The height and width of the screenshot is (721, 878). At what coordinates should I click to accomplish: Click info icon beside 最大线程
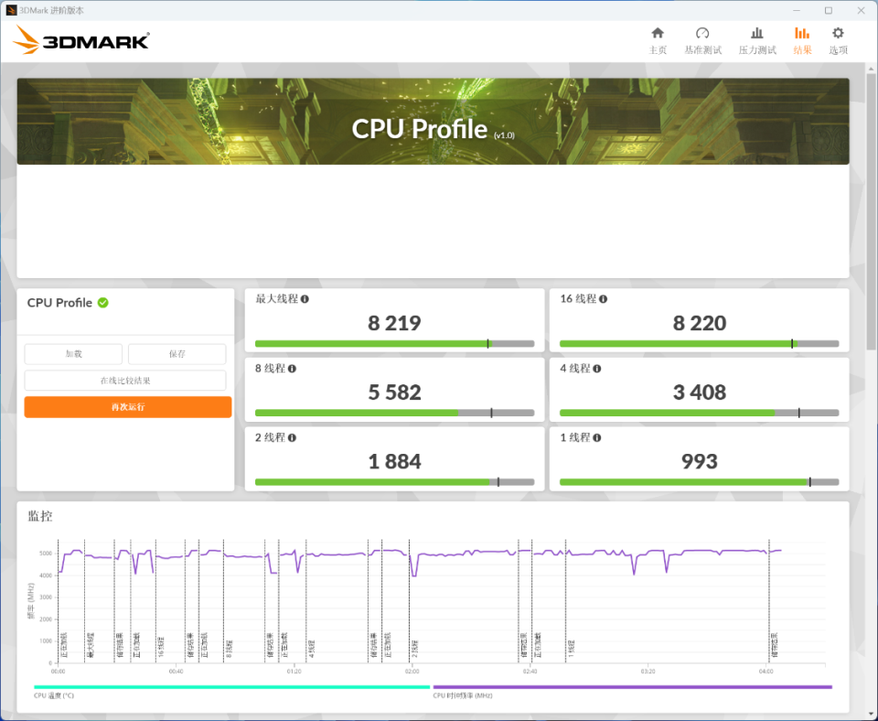click(x=305, y=299)
